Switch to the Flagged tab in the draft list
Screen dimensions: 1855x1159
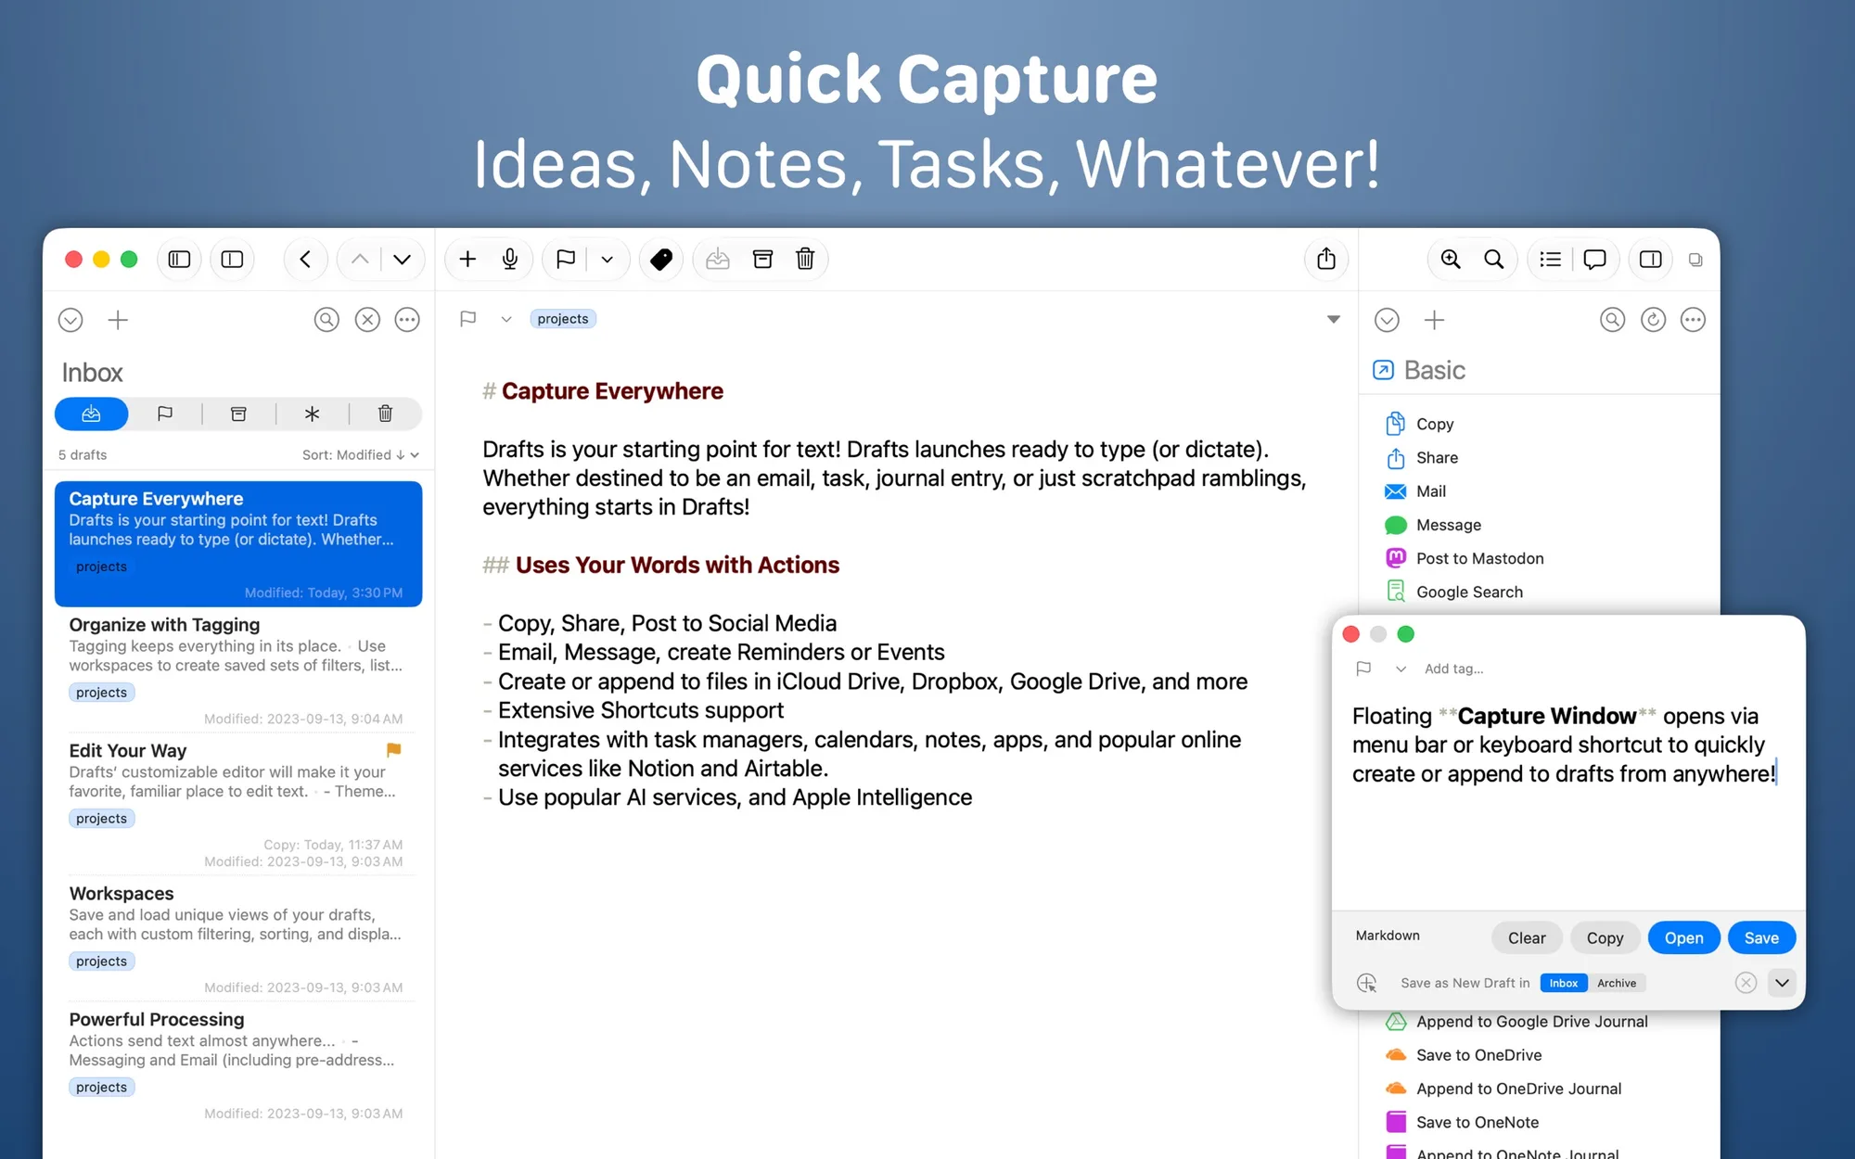coord(165,414)
